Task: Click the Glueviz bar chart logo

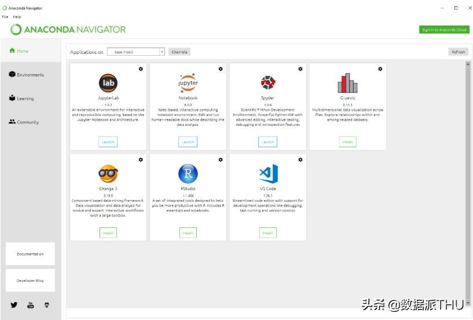Action: pyautogui.click(x=347, y=83)
